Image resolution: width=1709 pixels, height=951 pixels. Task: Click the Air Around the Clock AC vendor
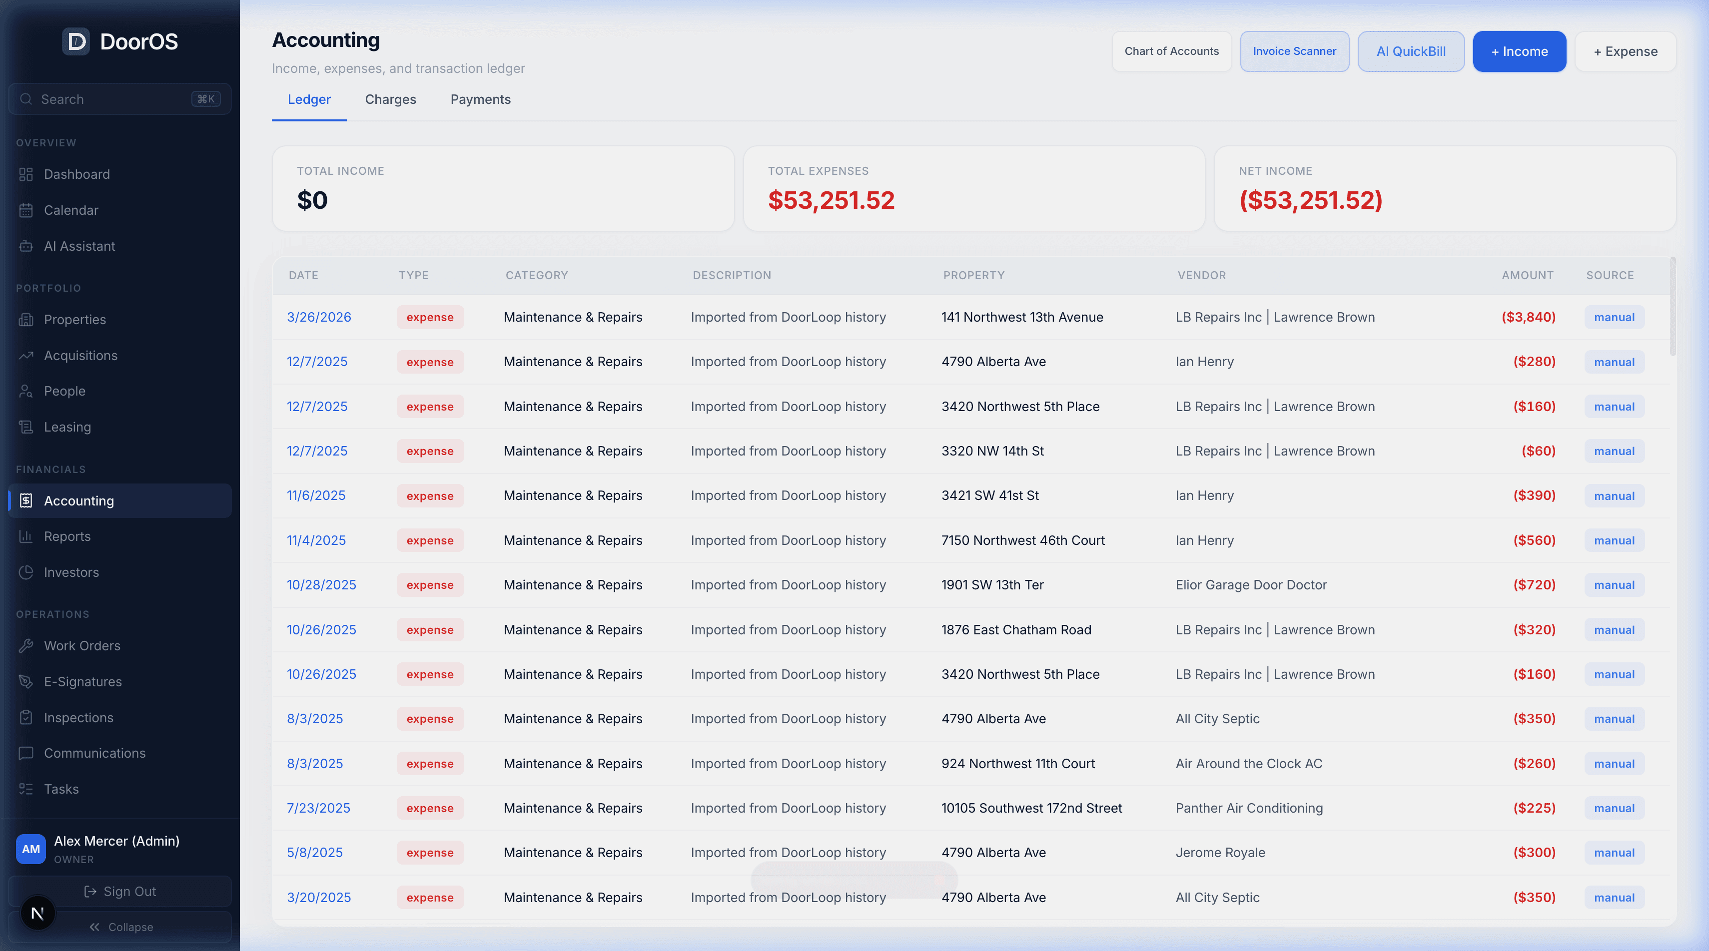[1249, 764]
